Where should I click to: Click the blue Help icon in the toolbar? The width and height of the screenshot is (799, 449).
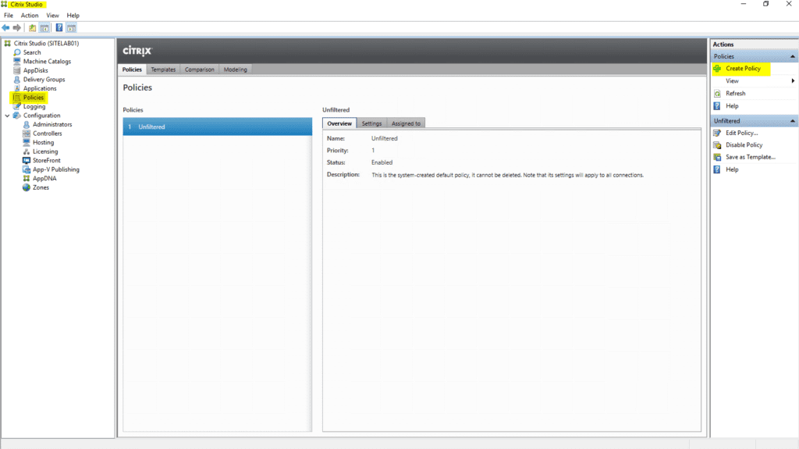[x=59, y=28]
